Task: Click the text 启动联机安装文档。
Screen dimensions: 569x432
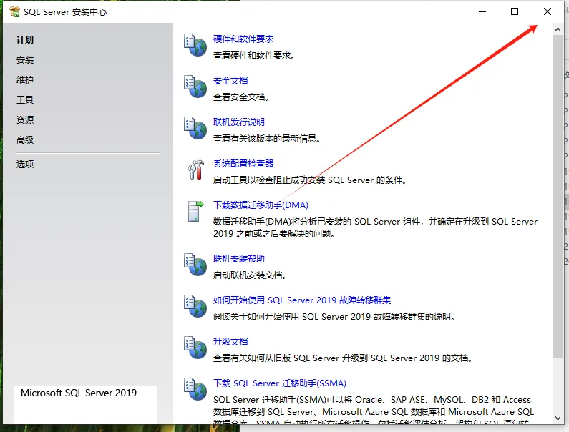Action: click(250, 275)
